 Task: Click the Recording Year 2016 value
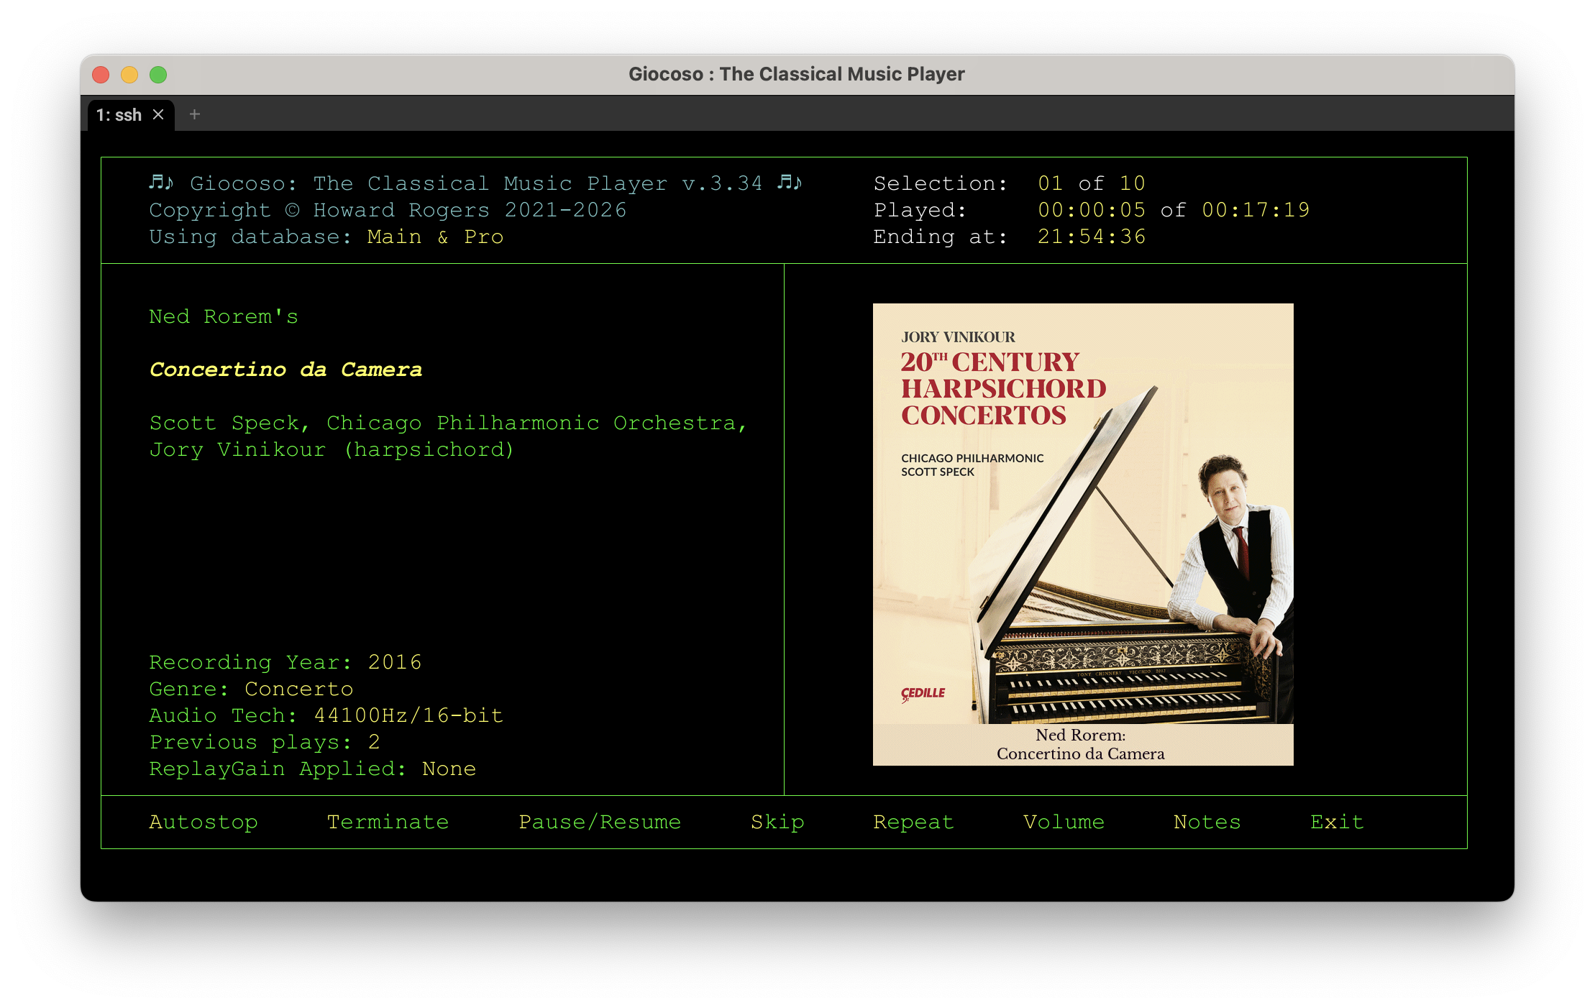tap(395, 662)
